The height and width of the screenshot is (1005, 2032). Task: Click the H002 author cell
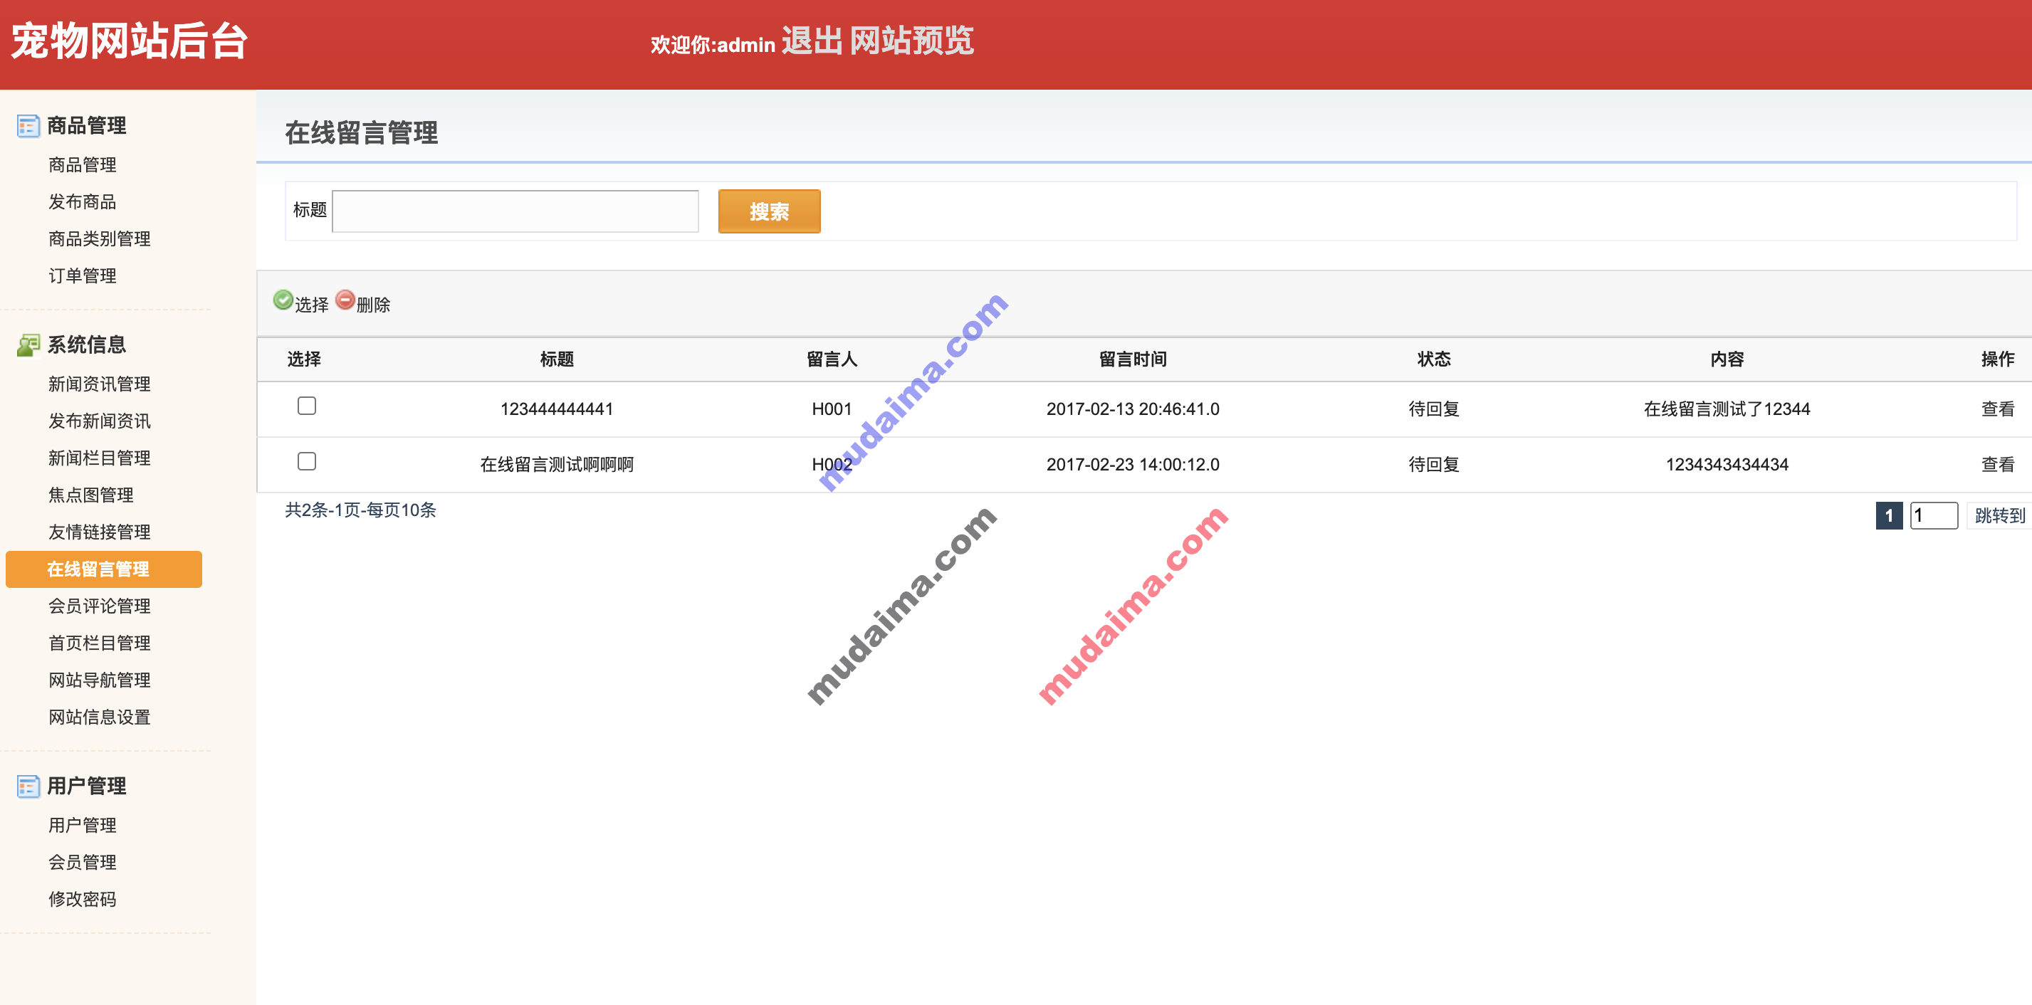coord(832,464)
